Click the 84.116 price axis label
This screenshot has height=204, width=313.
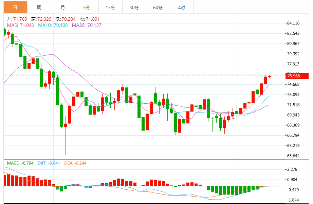(293, 23)
